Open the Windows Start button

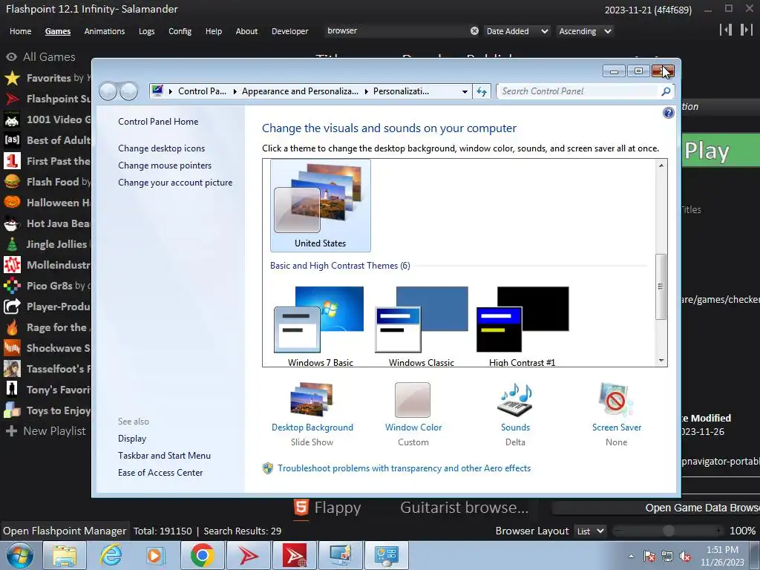coord(20,555)
